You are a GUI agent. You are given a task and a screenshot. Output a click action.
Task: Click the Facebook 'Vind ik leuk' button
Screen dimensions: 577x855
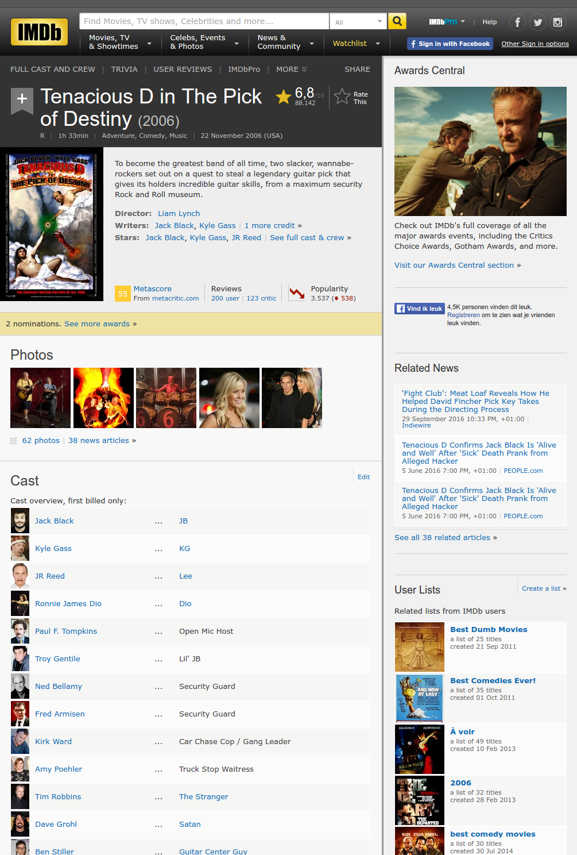pos(420,309)
